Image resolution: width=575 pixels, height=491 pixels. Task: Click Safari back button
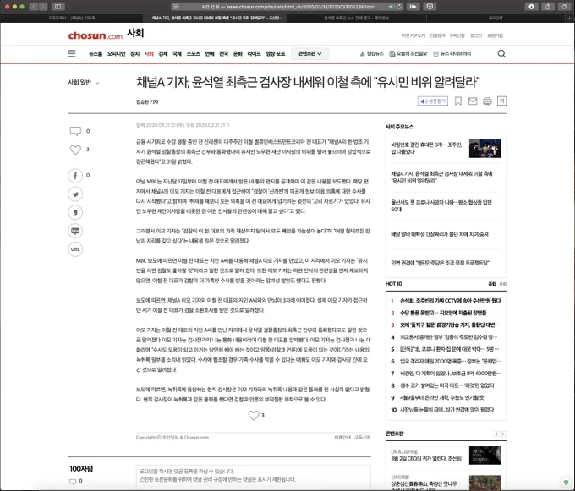pos(33,7)
